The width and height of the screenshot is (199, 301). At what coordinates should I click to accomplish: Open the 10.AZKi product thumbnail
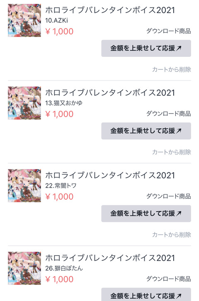(24, 20)
